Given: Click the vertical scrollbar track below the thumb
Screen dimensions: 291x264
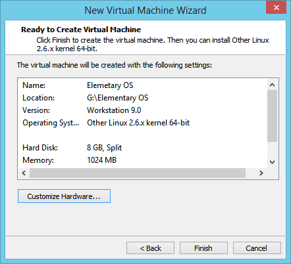Looking at the screenshot, I should click(x=273, y=150).
